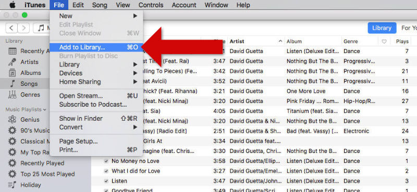Viewport: 417px width, 192px height.
Task: Open Page Setup from File menu
Action: [96, 142]
